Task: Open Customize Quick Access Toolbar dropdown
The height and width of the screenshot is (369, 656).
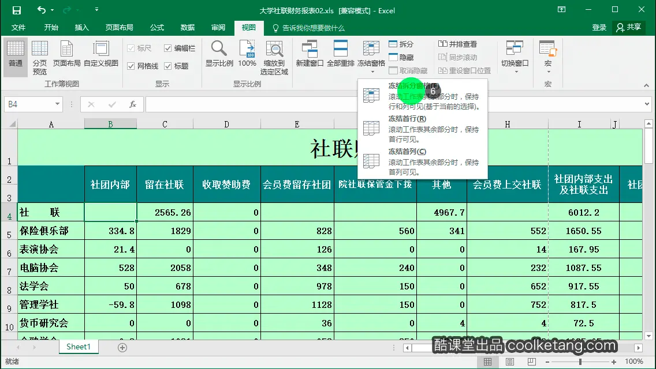Action: point(96,10)
